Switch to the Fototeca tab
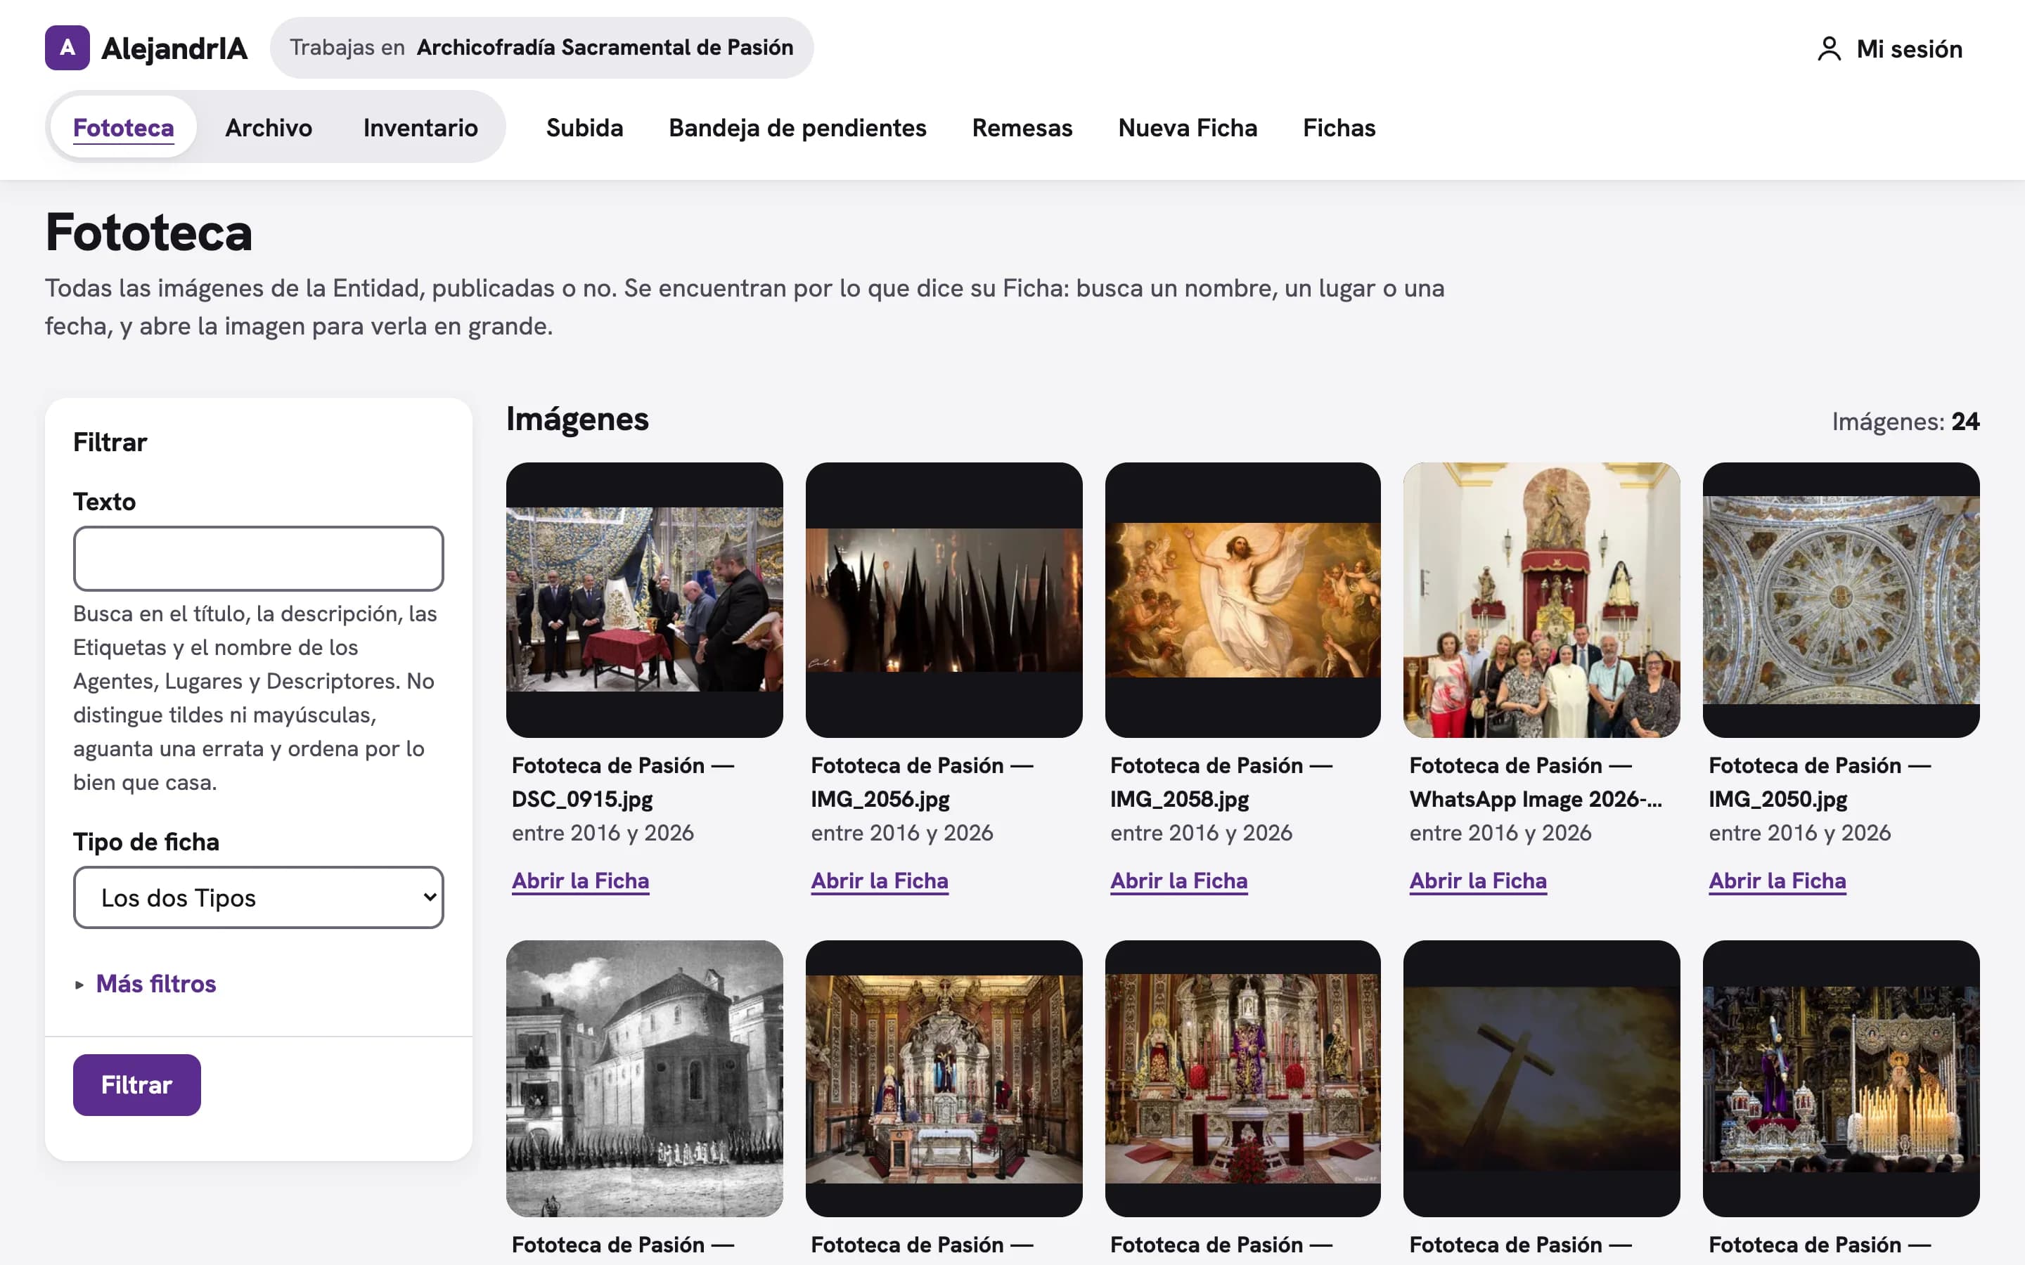Image resolution: width=2025 pixels, height=1265 pixels. point(124,127)
